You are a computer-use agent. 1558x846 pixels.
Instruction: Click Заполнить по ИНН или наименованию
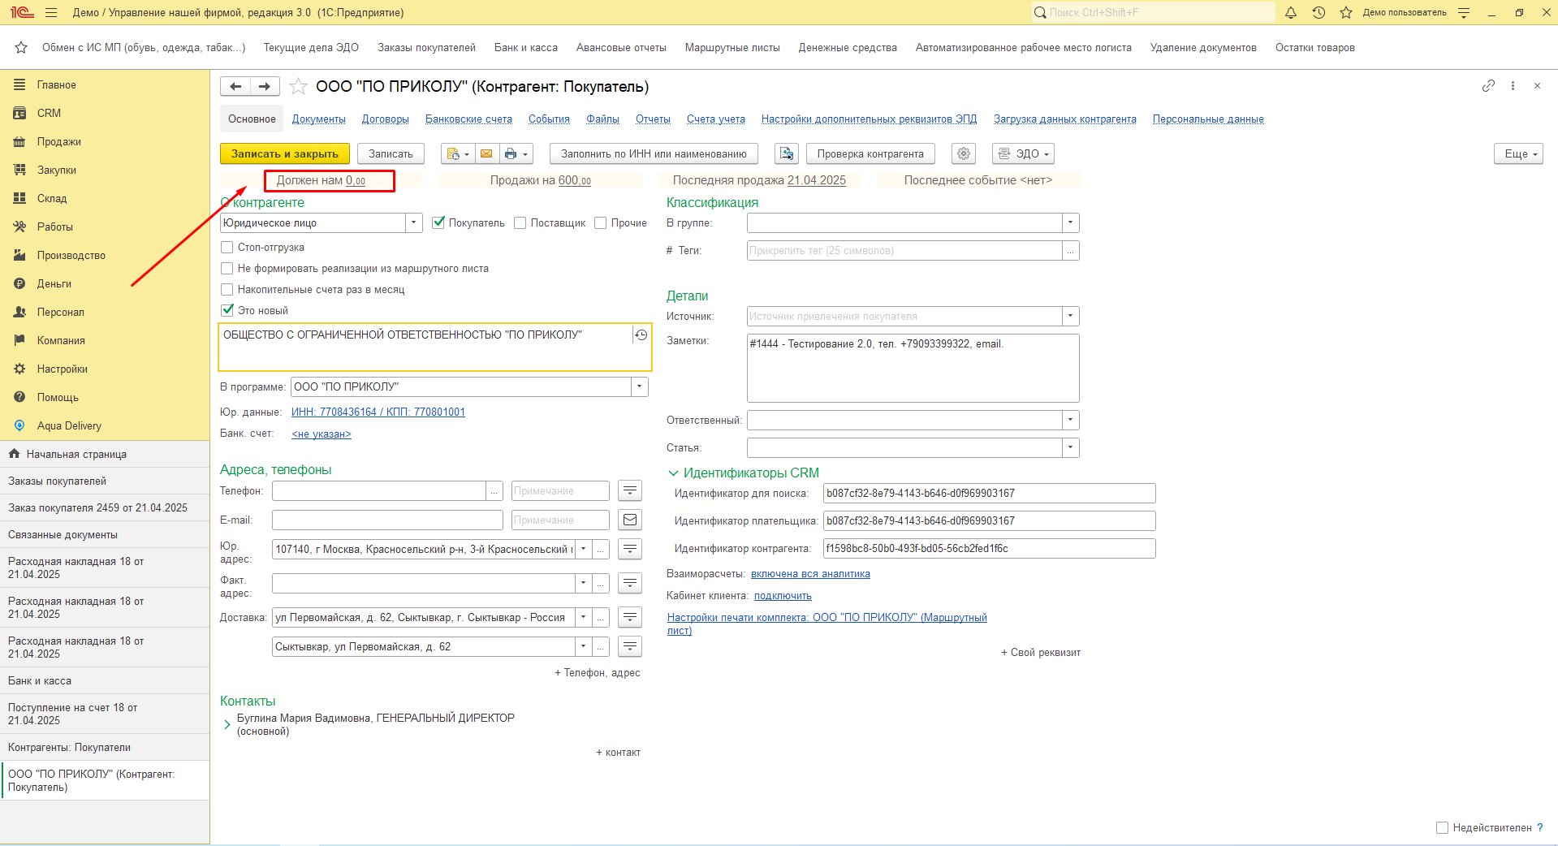[x=654, y=153]
